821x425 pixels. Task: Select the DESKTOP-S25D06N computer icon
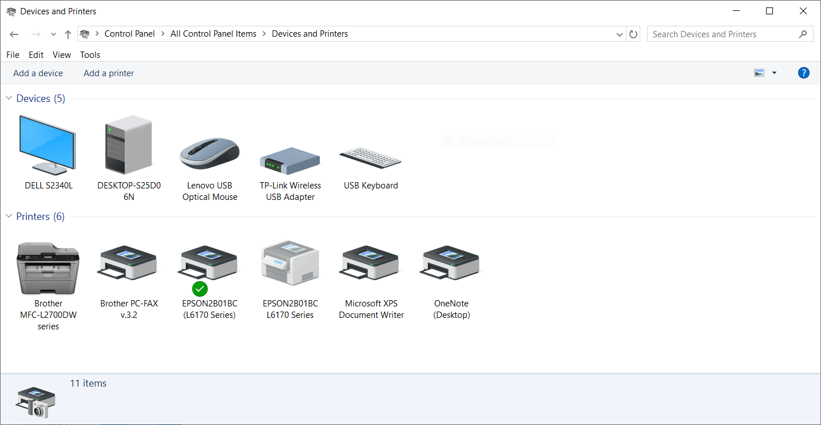pyautogui.click(x=129, y=144)
